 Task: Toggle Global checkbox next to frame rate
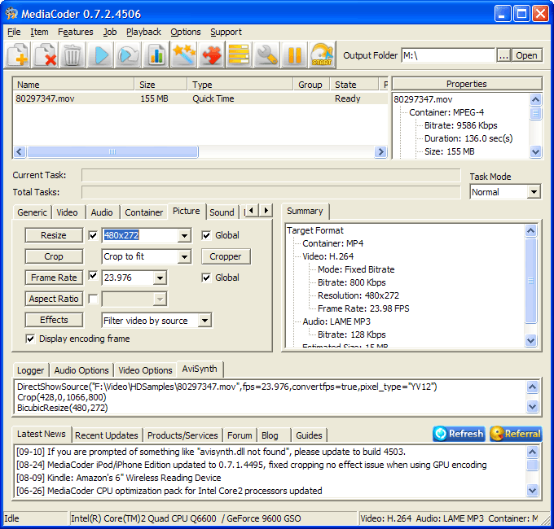coord(206,278)
